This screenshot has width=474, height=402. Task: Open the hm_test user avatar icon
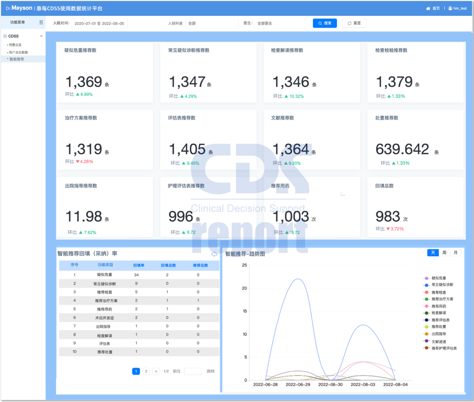[450, 8]
